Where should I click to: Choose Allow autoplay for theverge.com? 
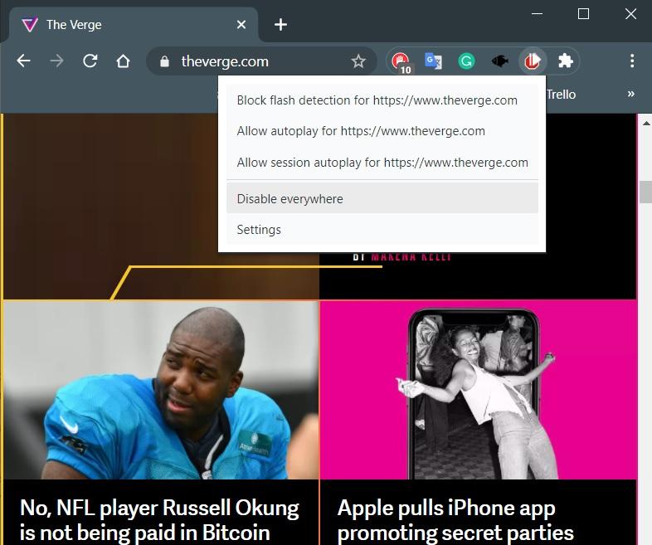point(382,131)
